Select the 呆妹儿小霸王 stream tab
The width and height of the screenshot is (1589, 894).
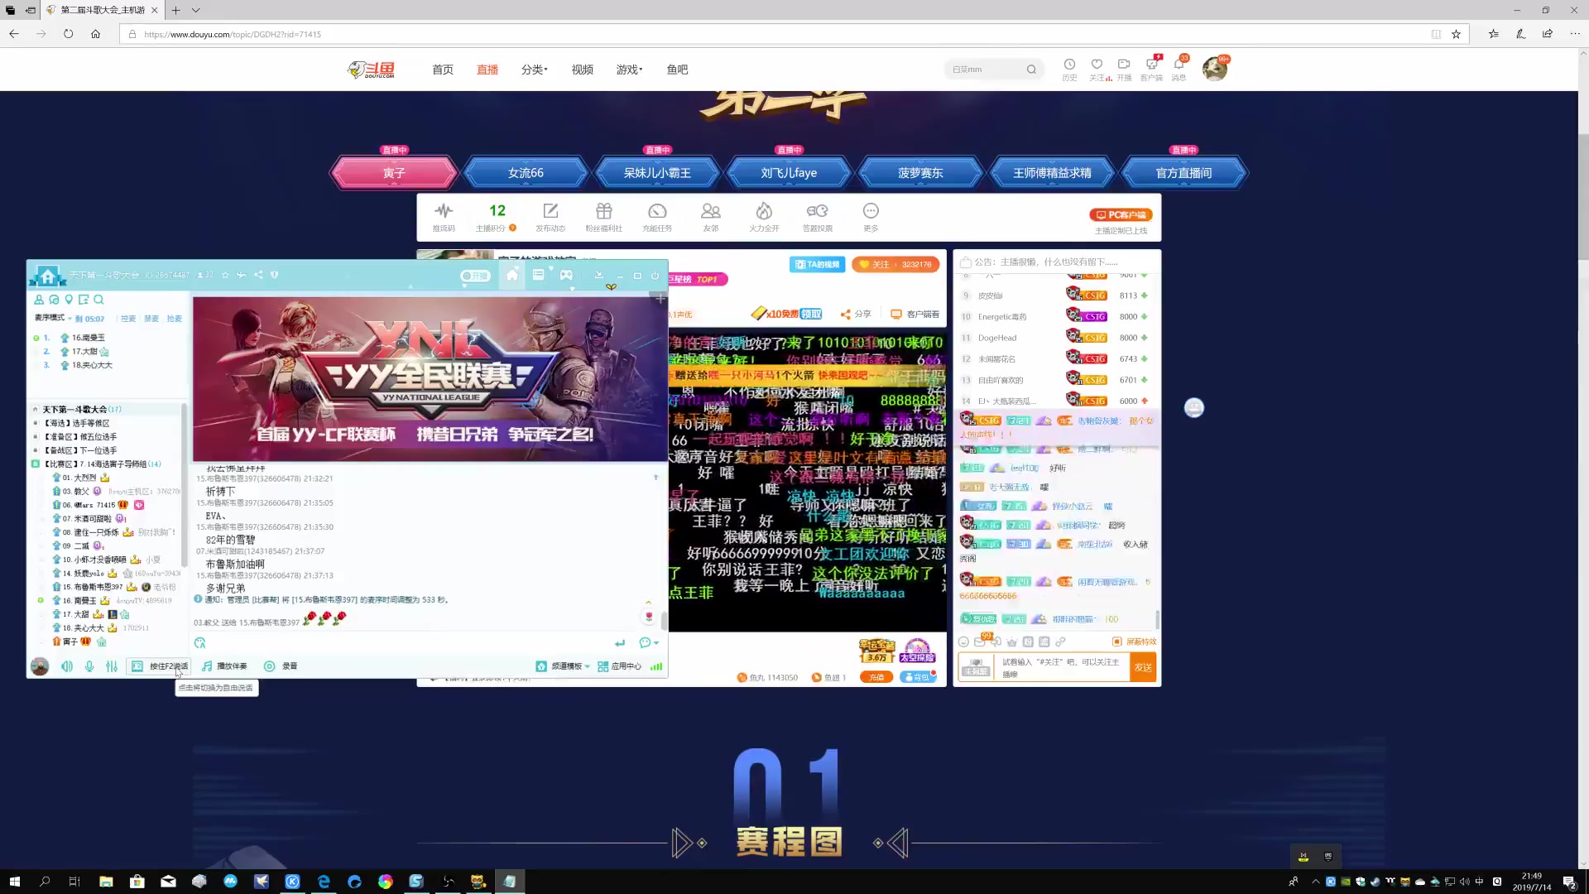(x=657, y=172)
